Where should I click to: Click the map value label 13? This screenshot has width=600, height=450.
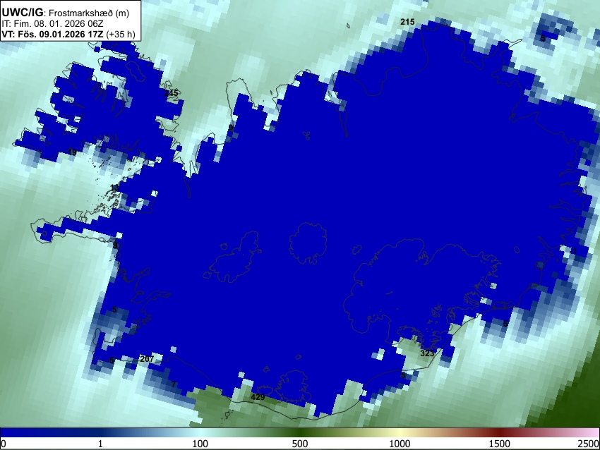(x=114, y=188)
